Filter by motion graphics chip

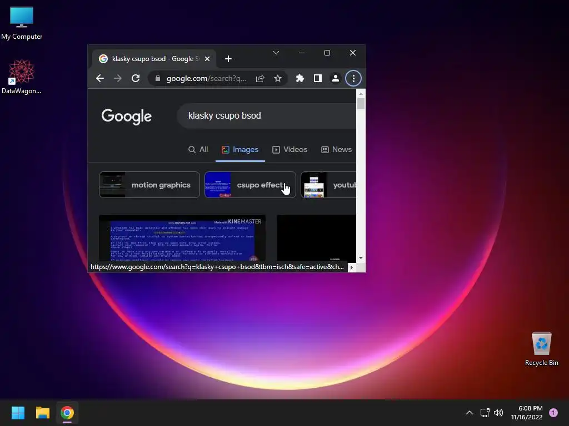click(x=149, y=185)
